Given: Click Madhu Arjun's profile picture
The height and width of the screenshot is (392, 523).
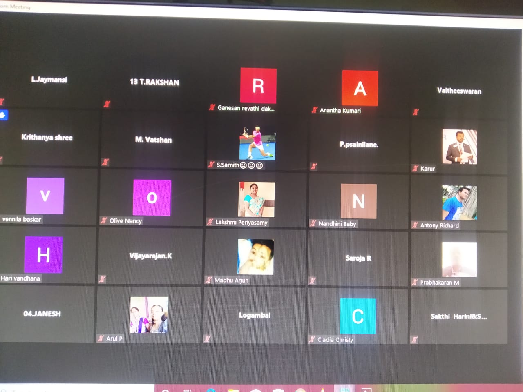Looking at the screenshot, I should (x=255, y=257).
